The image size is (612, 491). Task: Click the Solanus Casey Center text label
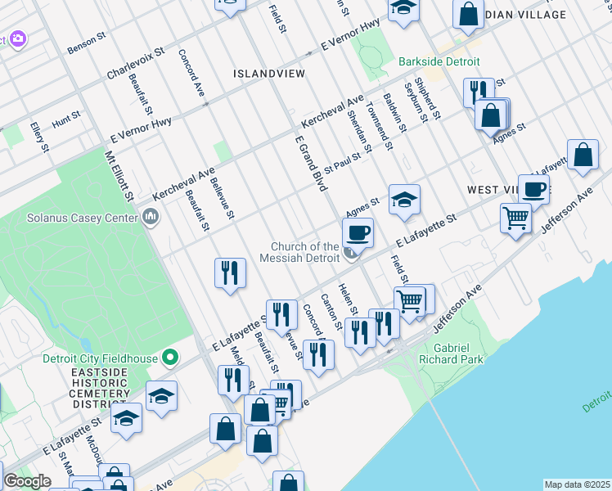click(x=70, y=218)
